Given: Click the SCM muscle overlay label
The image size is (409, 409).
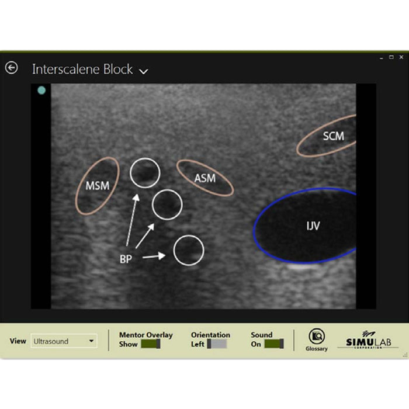Looking at the screenshot, I should [333, 136].
